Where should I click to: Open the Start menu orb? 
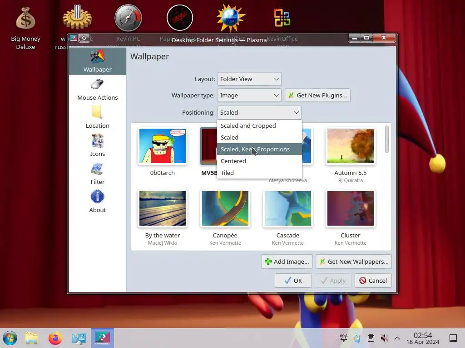click(x=10, y=338)
